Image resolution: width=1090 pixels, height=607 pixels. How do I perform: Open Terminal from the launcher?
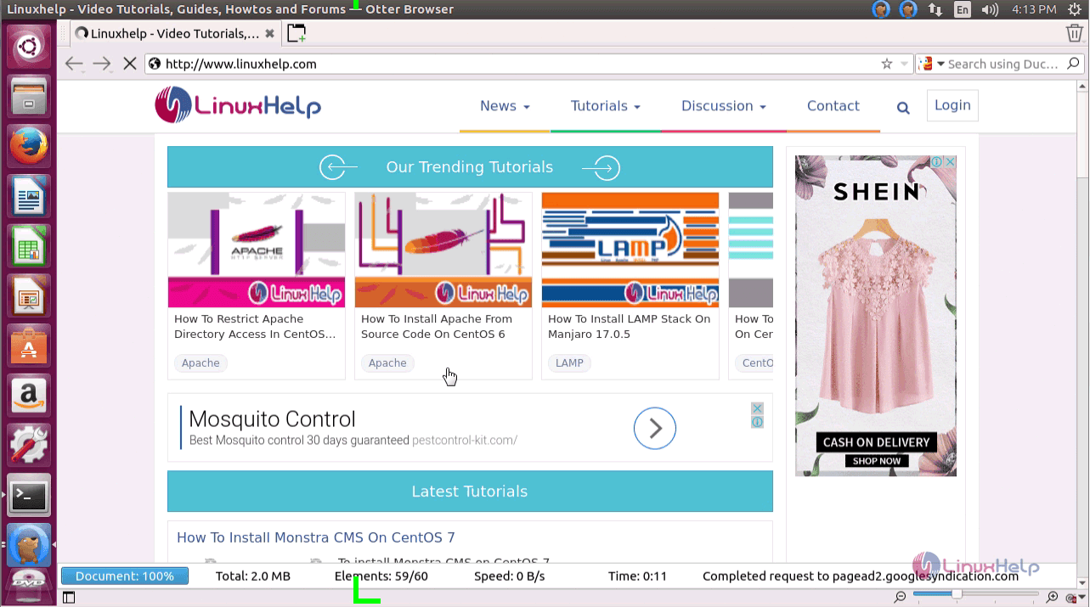coord(29,495)
